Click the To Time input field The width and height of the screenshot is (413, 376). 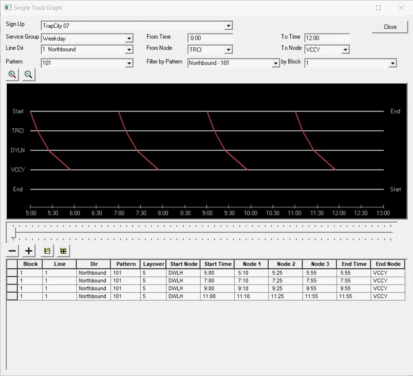point(327,38)
